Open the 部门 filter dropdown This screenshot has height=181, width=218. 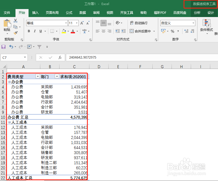click(x=57, y=76)
